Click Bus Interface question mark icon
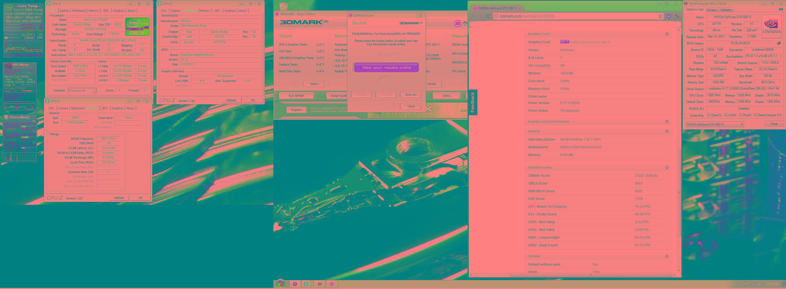This screenshot has height=289, width=786. point(780,56)
